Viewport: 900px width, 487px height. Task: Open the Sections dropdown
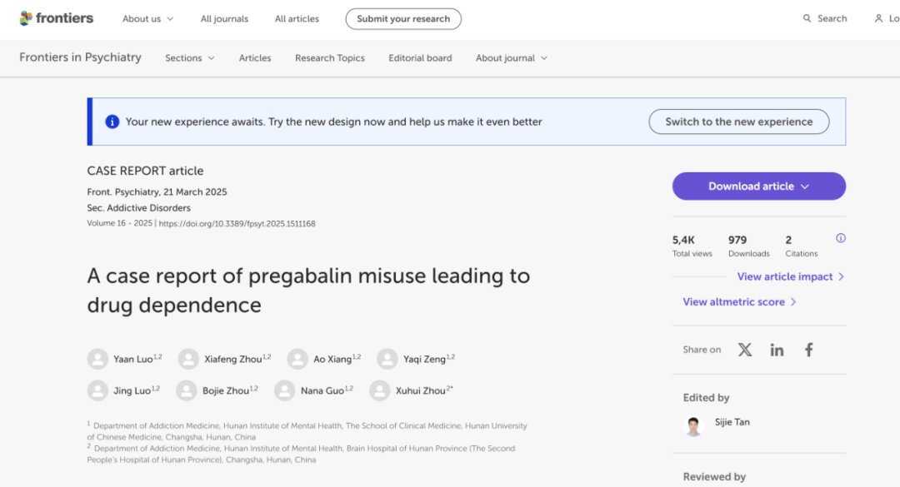pos(189,58)
